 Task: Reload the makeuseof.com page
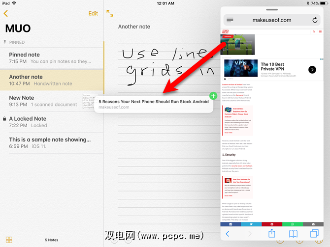(x=315, y=20)
